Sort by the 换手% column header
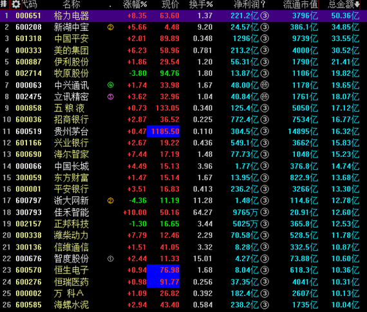Image resolution: width=367 pixels, height=312 pixels. 201,5
